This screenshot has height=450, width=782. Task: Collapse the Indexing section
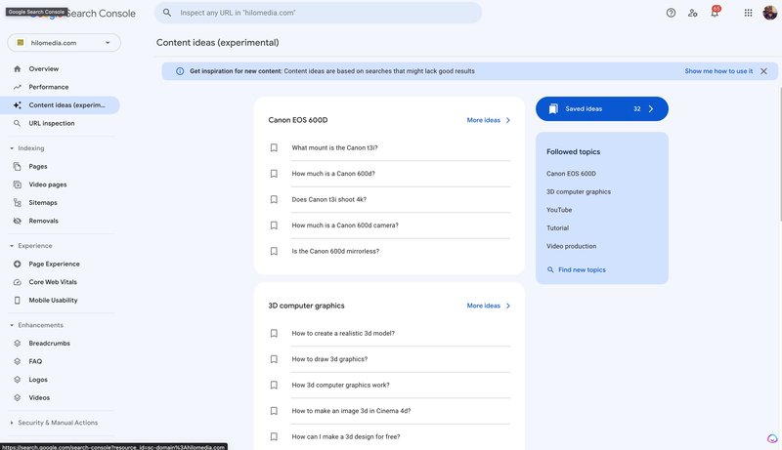(27, 148)
